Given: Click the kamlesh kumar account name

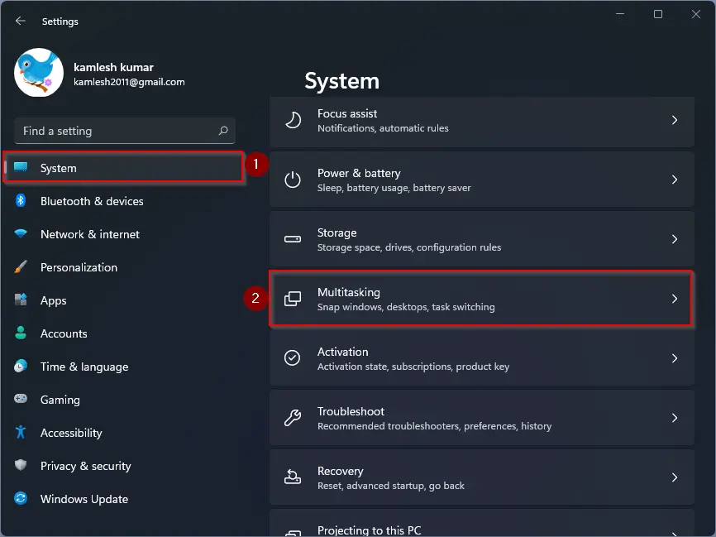Looking at the screenshot, I should 114,67.
